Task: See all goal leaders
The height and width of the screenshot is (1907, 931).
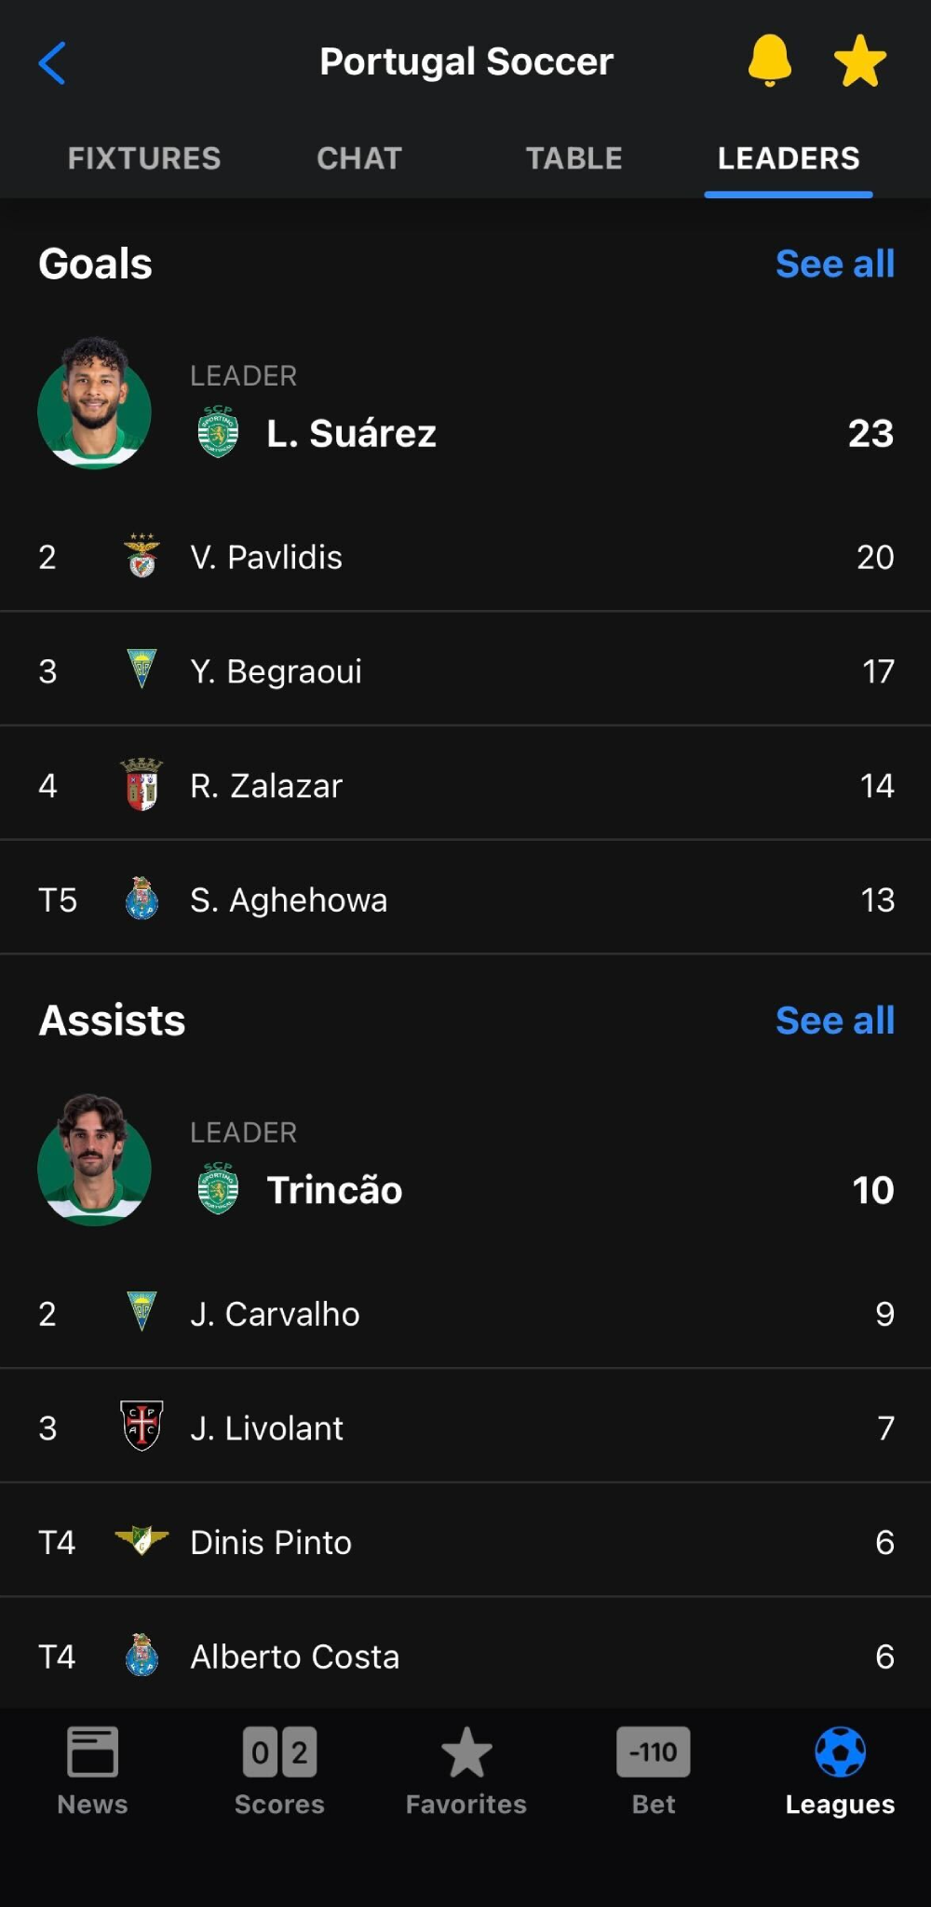Action: point(834,264)
